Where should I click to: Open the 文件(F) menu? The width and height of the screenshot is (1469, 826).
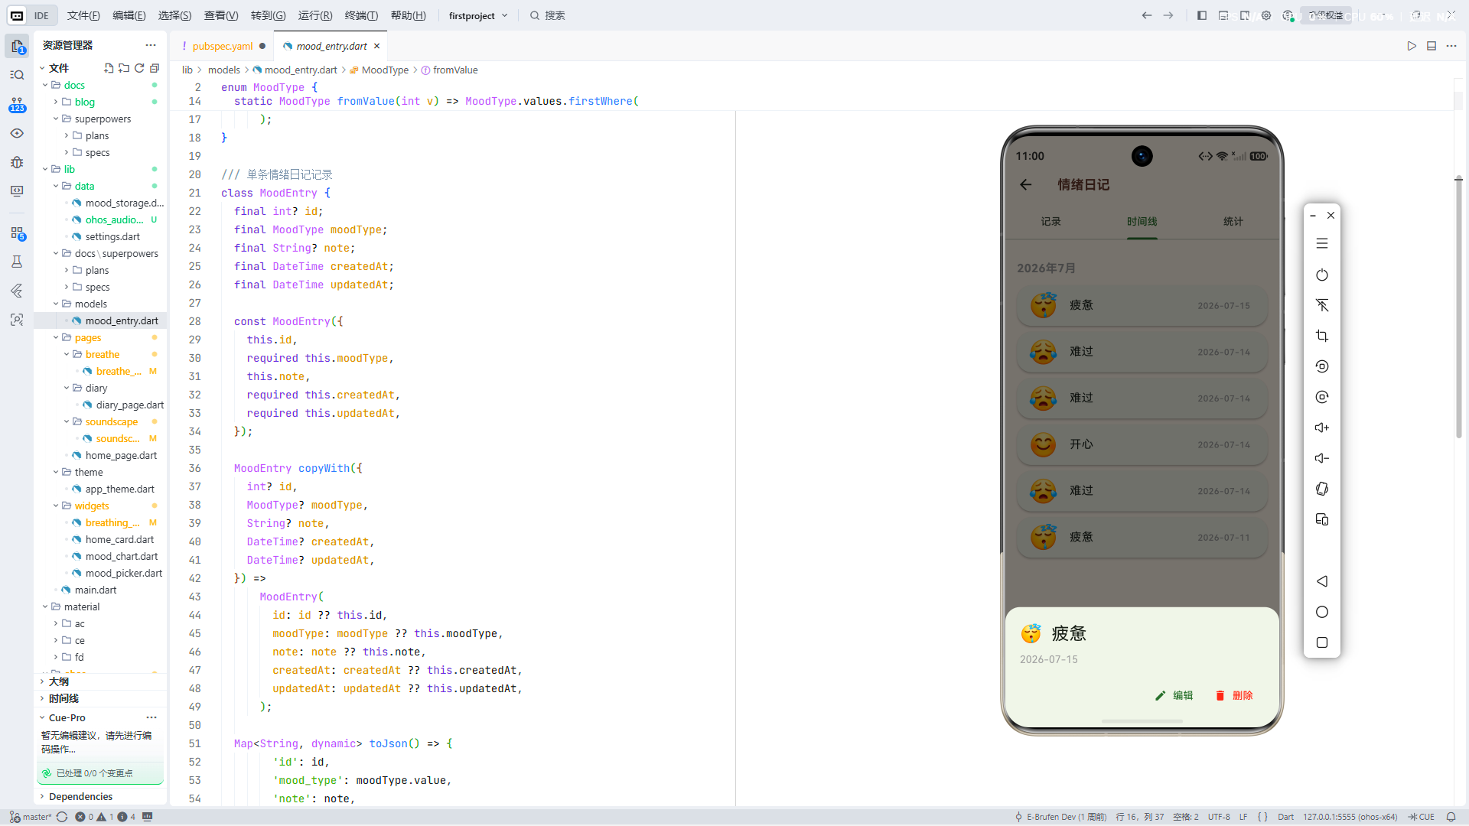(x=83, y=15)
